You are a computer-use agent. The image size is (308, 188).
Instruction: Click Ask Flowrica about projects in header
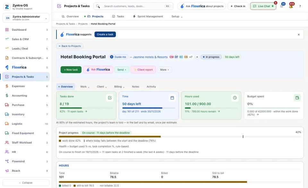point(202,6)
